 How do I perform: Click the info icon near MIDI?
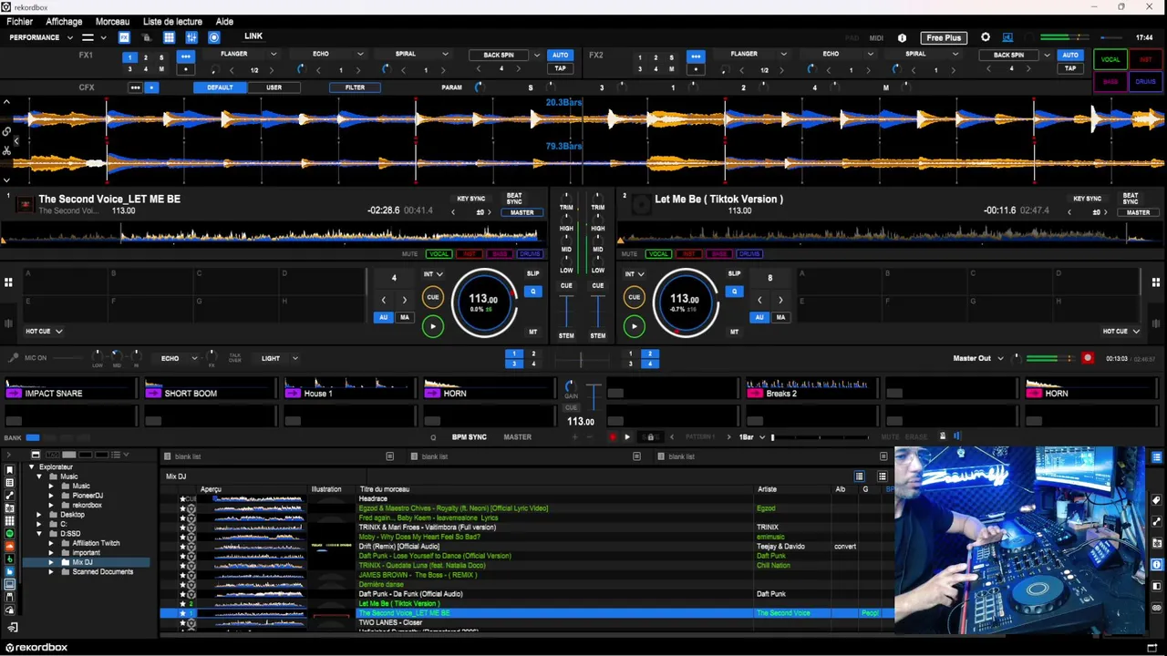tap(902, 37)
